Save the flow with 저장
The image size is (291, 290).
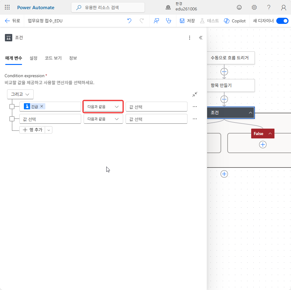(187, 21)
